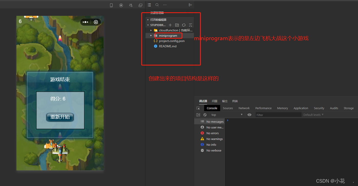Collapse the STUPIDBR... project section
This screenshot has height=186, width=358.
coord(148,25)
